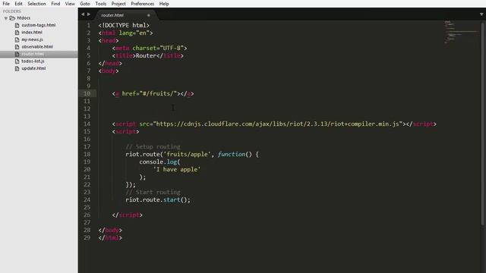Click the lang="en" attribute
The width and height of the screenshot is (486, 273).
coord(134,33)
